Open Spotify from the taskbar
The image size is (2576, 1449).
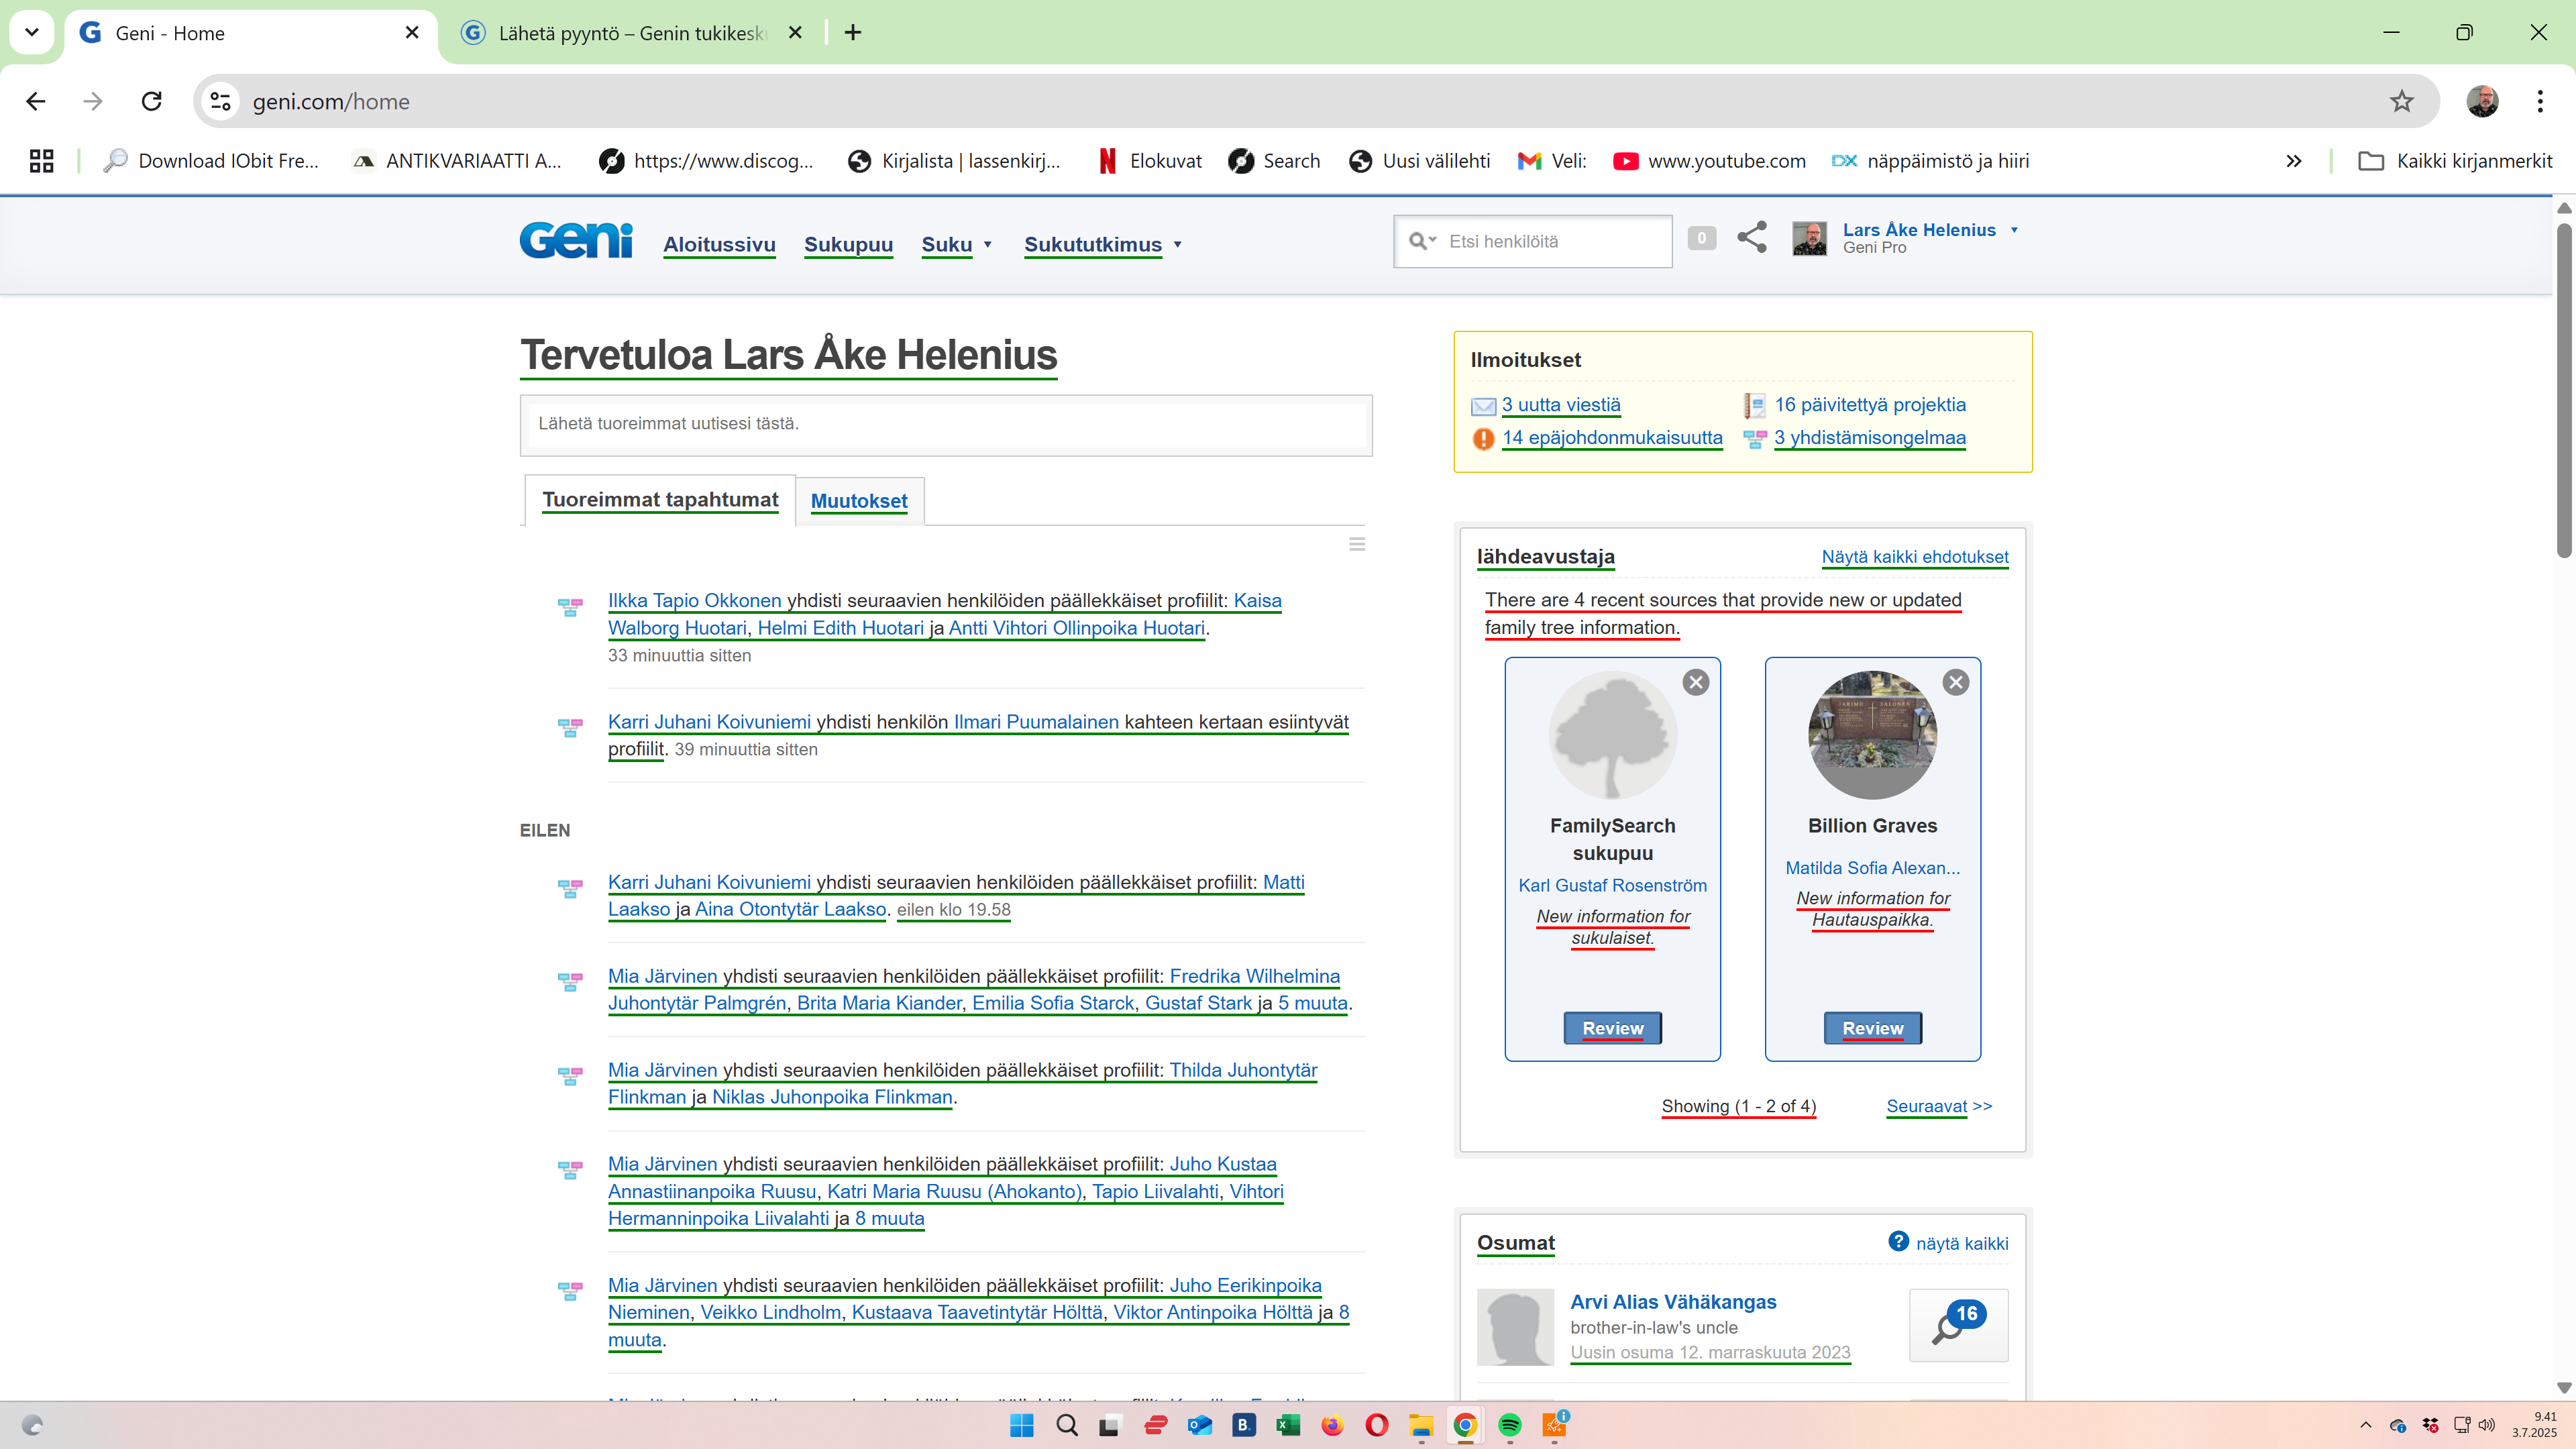[x=1509, y=1425]
